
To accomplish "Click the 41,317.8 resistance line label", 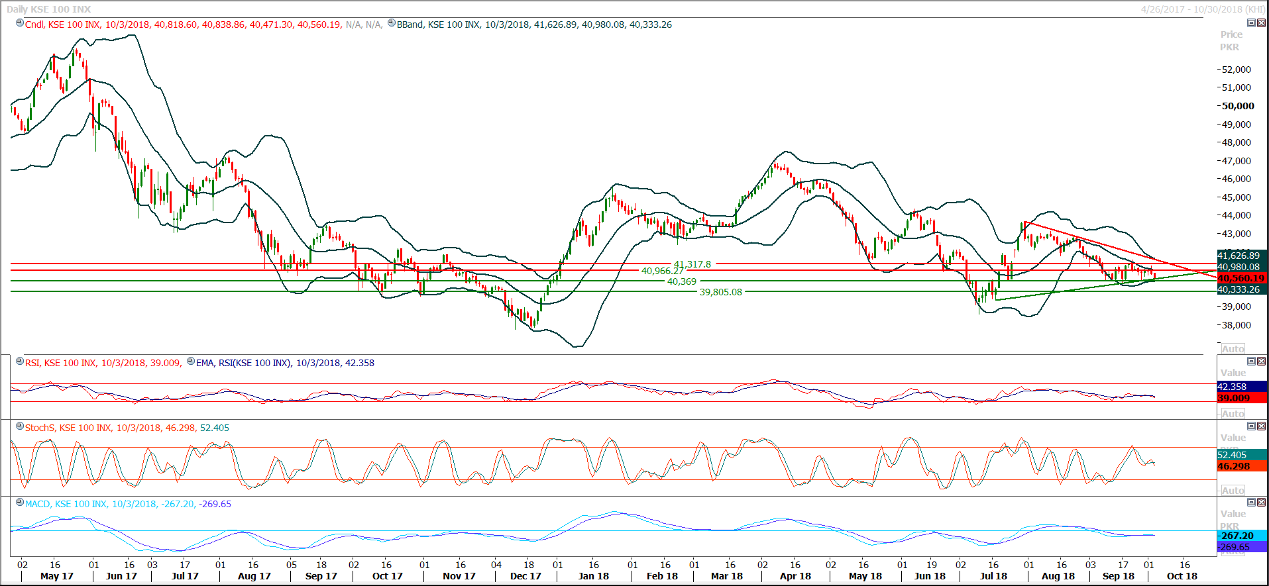I will point(692,264).
